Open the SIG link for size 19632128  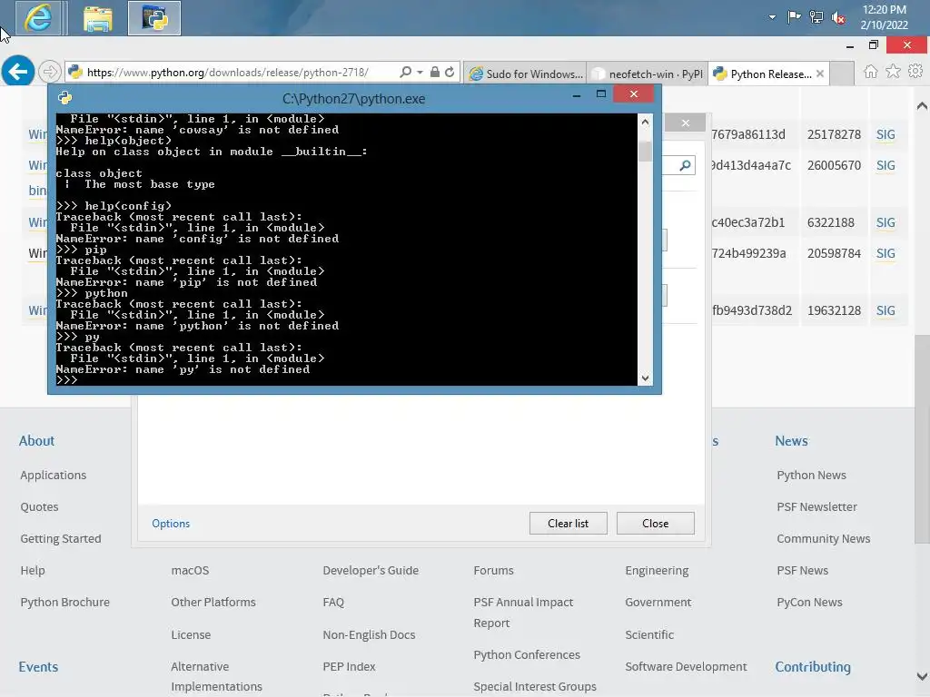[x=885, y=310]
